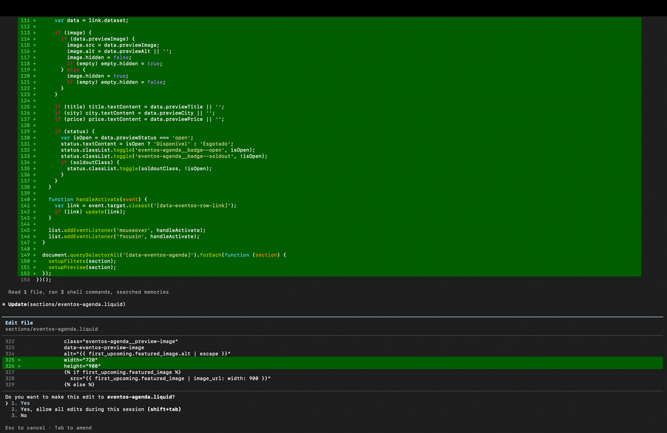Image resolution: width=667 pixels, height=433 pixels.
Task: Click line 142 'if (link) update(link);'
Action: point(89,212)
